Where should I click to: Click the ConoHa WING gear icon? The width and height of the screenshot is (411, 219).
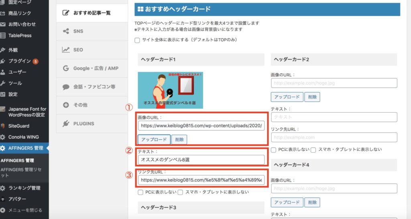tap(3, 137)
